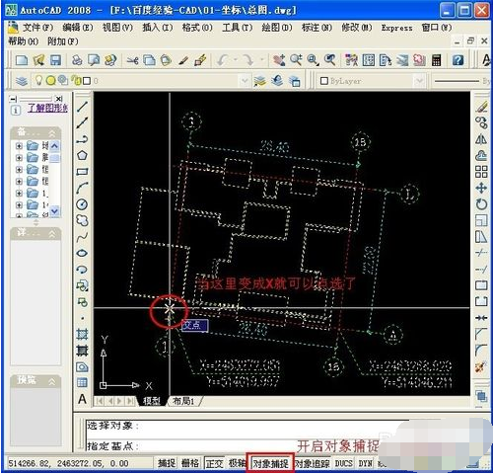Toggle 栅格 grid display in status bar
Viewport: 493px width, 476px height.
coord(190,463)
